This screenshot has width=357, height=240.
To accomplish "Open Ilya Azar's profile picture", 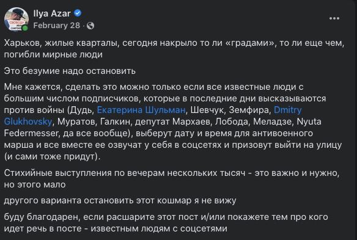I will (x=16, y=20).
